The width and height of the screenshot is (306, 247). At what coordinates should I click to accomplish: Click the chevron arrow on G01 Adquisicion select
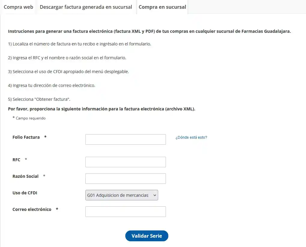point(155,195)
